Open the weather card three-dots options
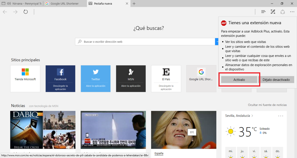 tap(281, 116)
